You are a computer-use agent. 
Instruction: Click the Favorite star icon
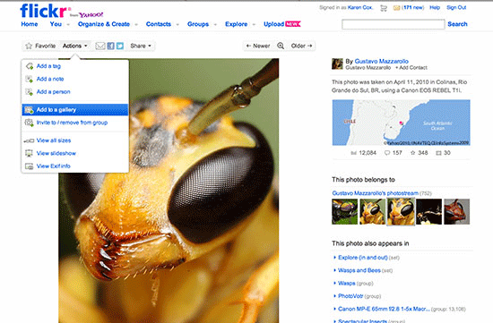pyautogui.click(x=29, y=46)
